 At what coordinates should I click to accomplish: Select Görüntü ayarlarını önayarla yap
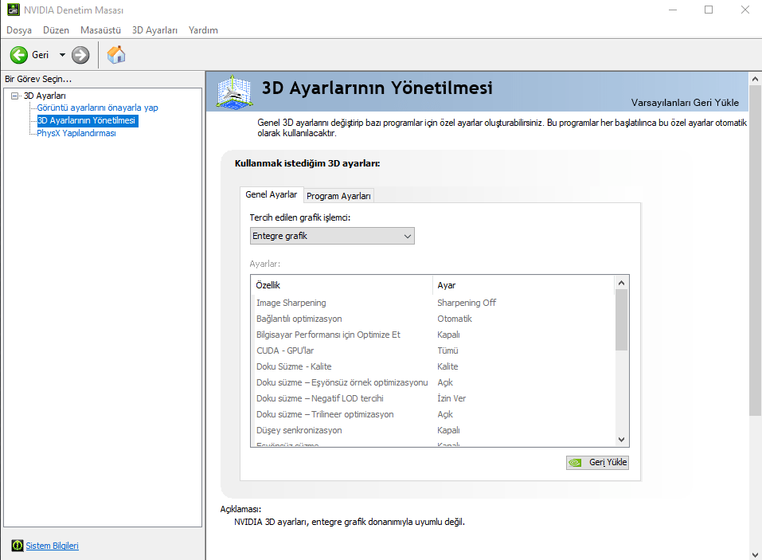pyautogui.click(x=97, y=108)
